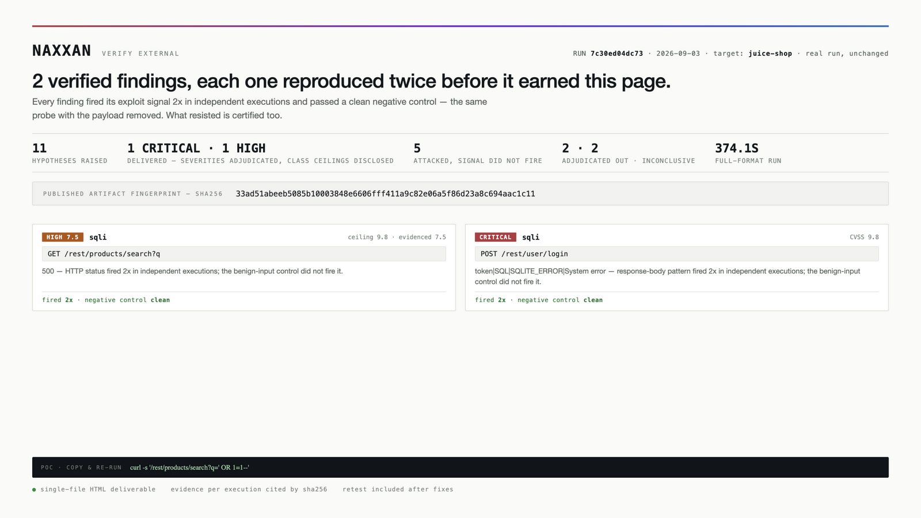This screenshot has width=921, height=518.
Task: Click the '500 — HTTP status fired' description
Action: (192, 271)
